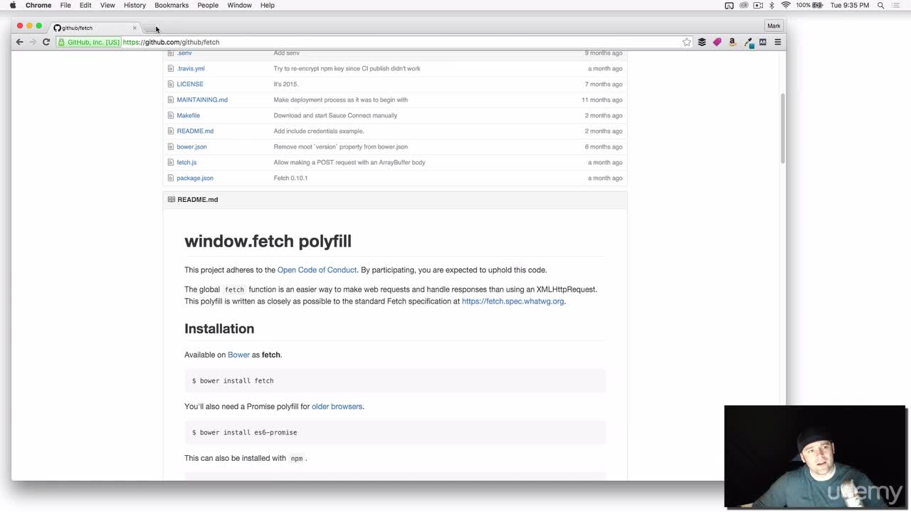911x512 pixels.
Task: Reload the github/fetch page
Action: click(x=46, y=42)
